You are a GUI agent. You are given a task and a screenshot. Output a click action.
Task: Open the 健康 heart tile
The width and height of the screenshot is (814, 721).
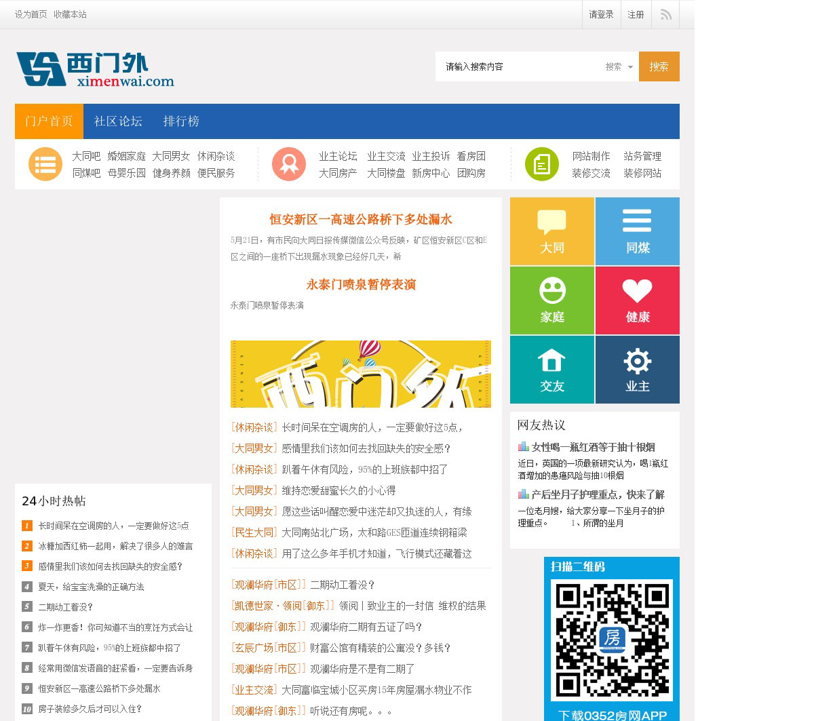(x=638, y=300)
